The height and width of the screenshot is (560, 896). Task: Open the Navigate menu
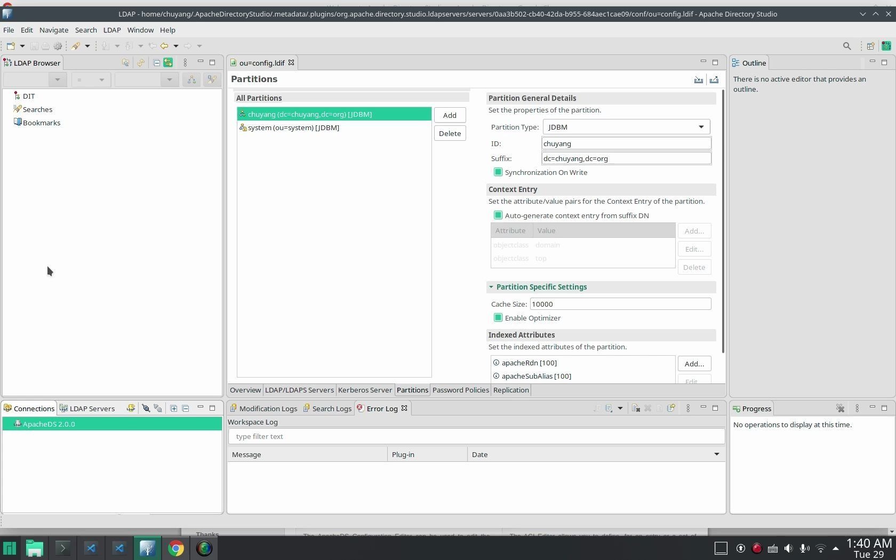54,30
